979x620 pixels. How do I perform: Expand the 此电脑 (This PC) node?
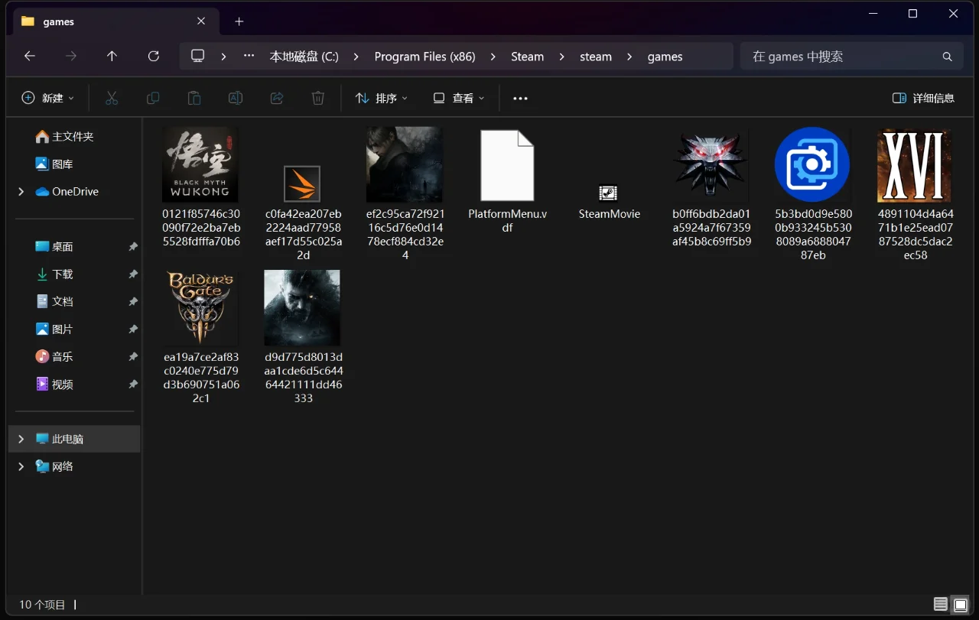coord(21,440)
